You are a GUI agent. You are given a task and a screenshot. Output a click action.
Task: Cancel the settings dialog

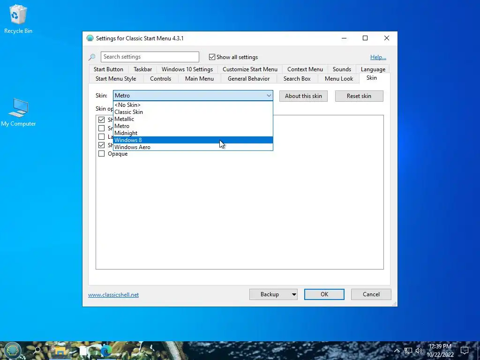point(371,294)
